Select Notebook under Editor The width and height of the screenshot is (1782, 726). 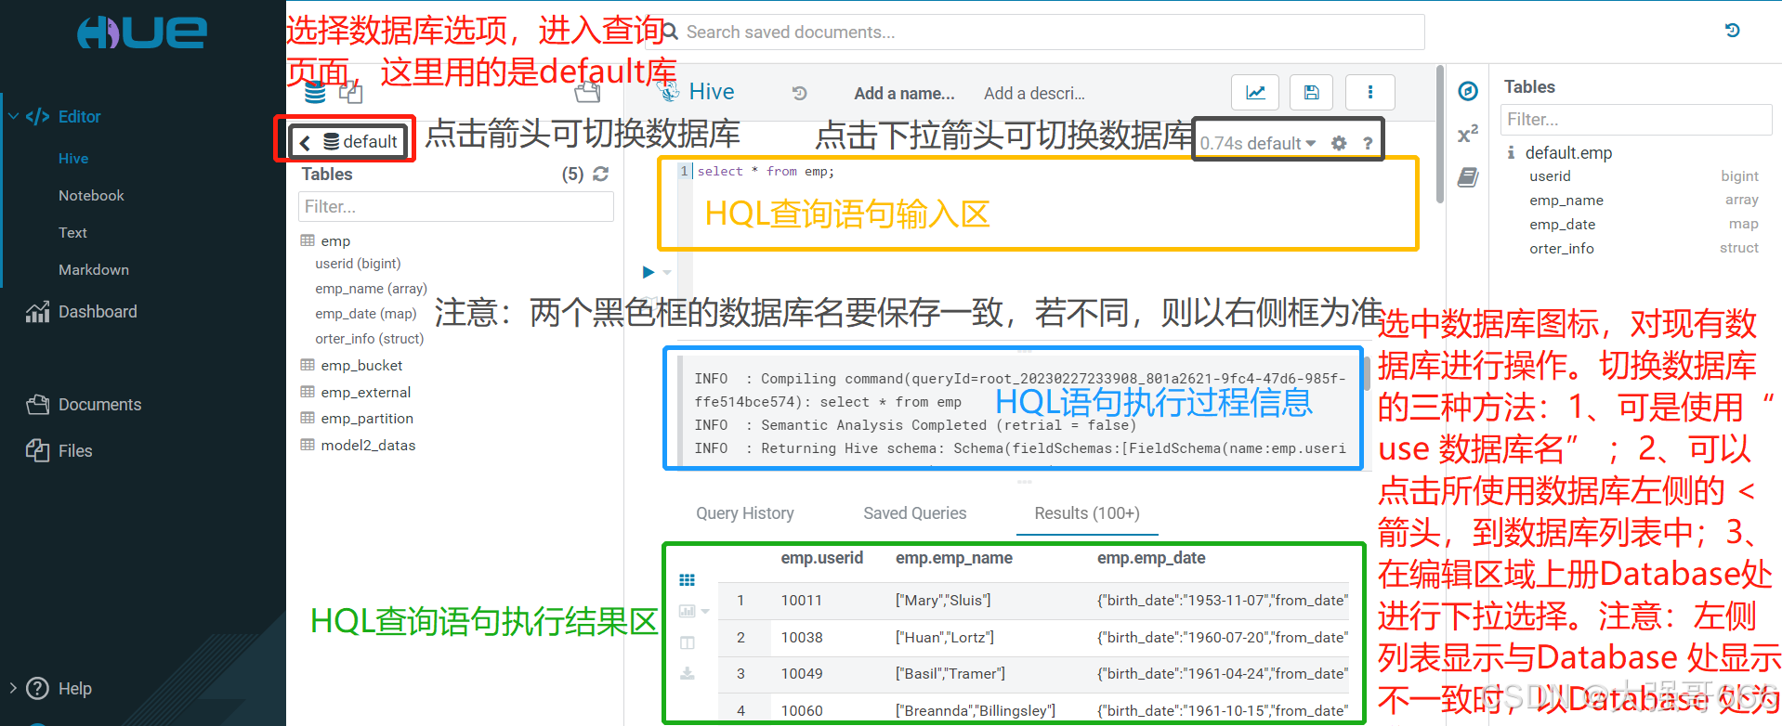[91, 196]
